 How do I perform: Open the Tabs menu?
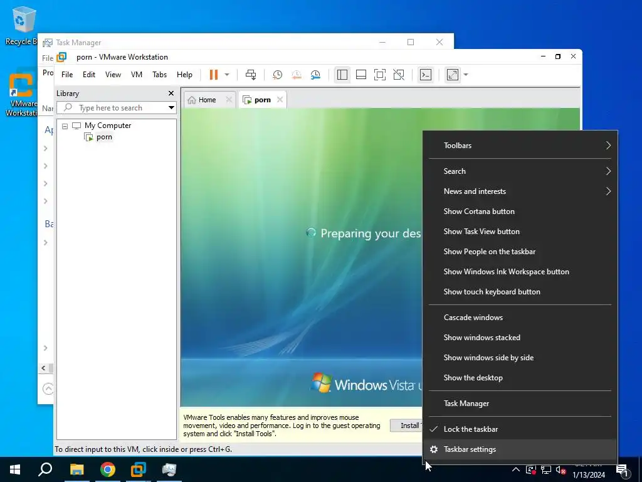(160, 75)
